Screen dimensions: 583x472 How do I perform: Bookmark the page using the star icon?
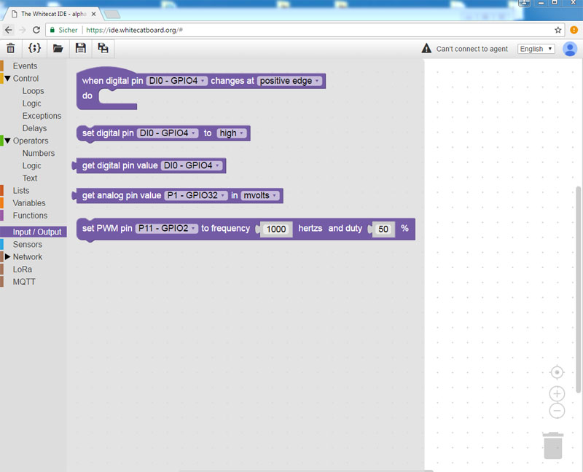[x=558, y=30]
